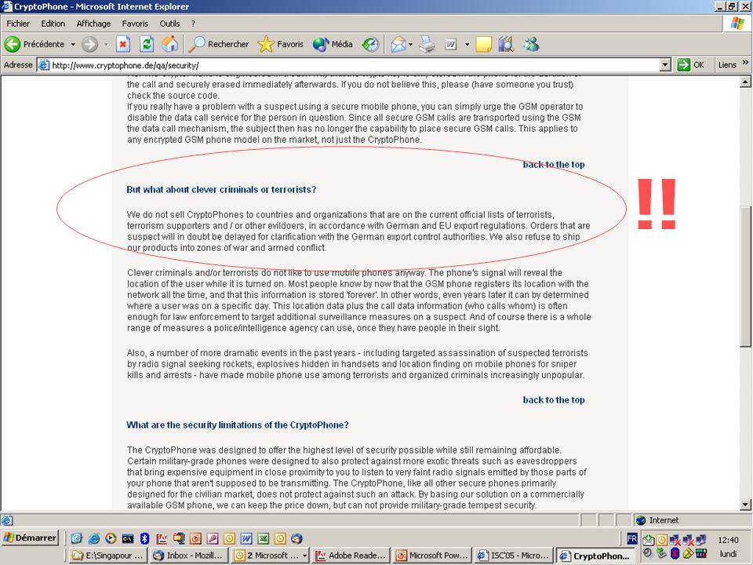
Task: Open the Forward history dropdown arrow
Action: tap(106, 44)
